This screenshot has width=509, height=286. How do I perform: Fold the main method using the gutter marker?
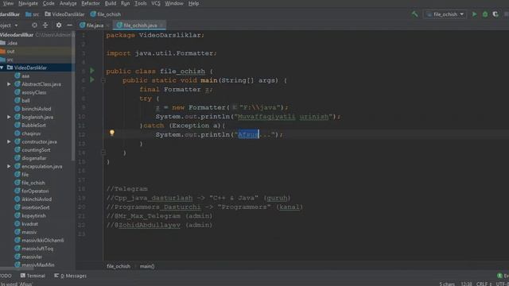103,80
